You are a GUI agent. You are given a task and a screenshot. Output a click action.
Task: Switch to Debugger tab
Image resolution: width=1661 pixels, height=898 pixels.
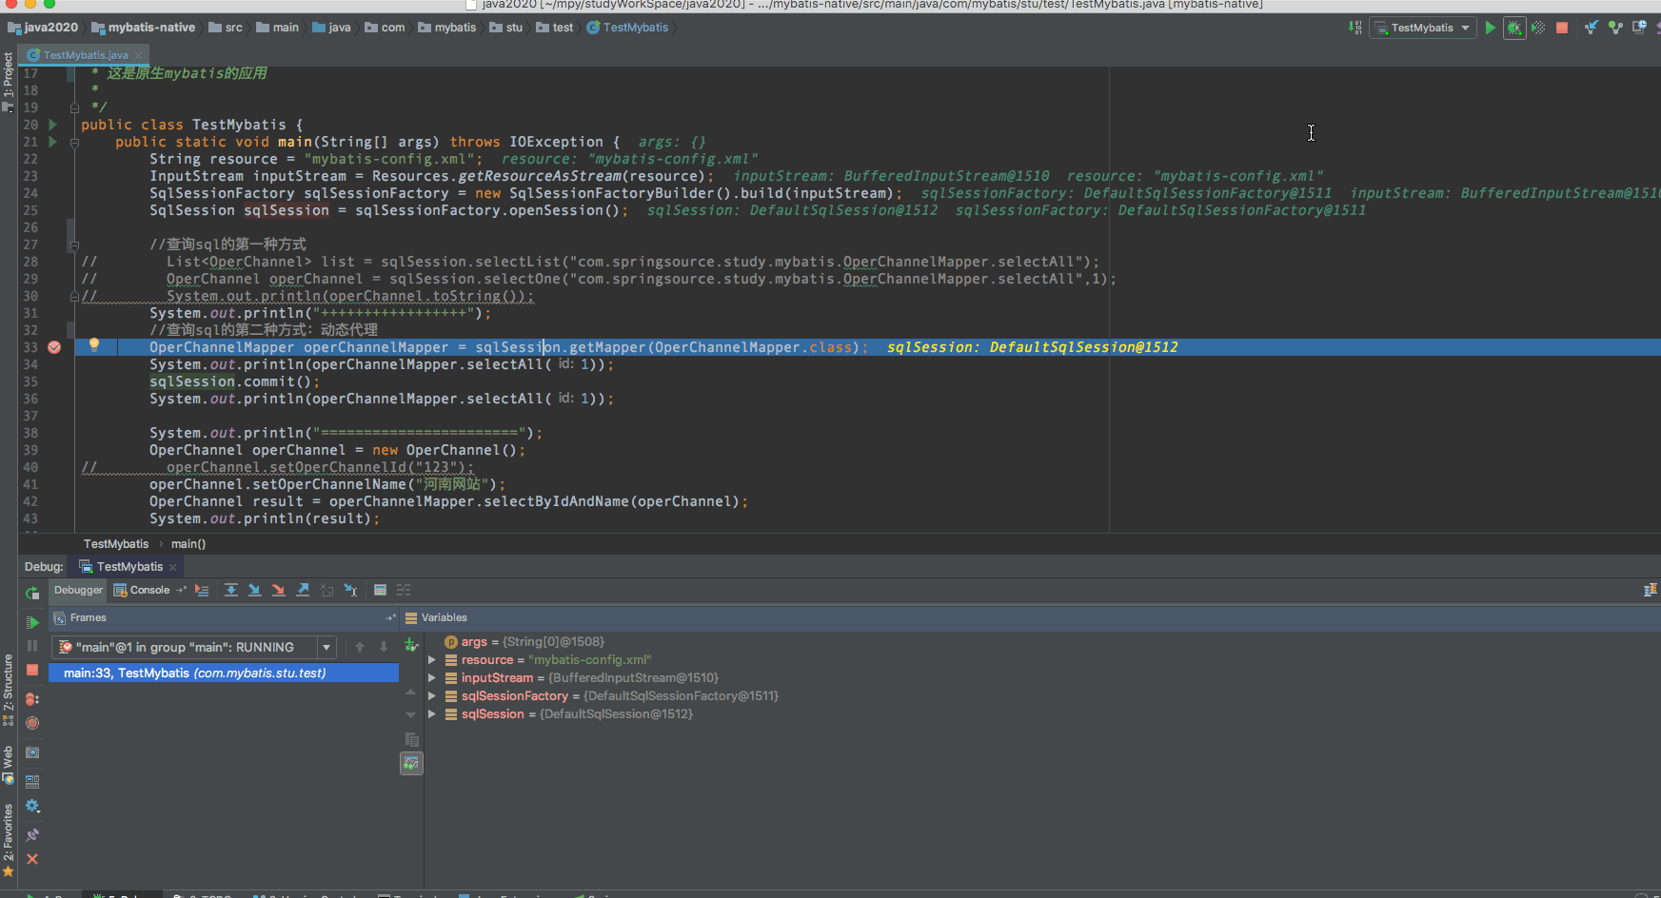78,590
